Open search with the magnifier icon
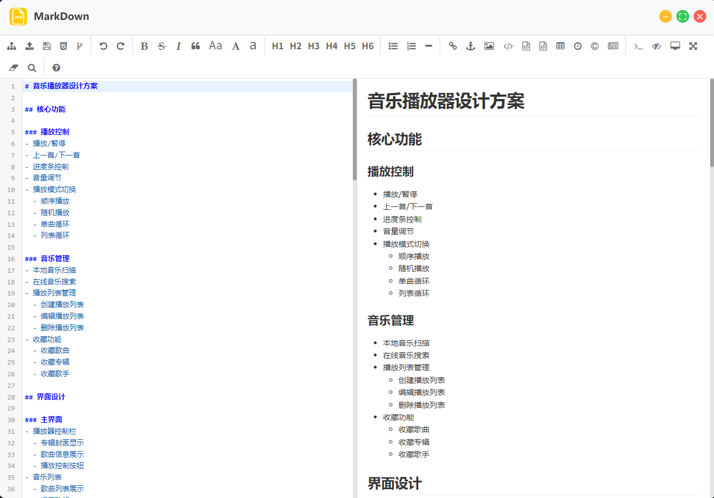This screenshot has width=714, height=498. [32, 68]
